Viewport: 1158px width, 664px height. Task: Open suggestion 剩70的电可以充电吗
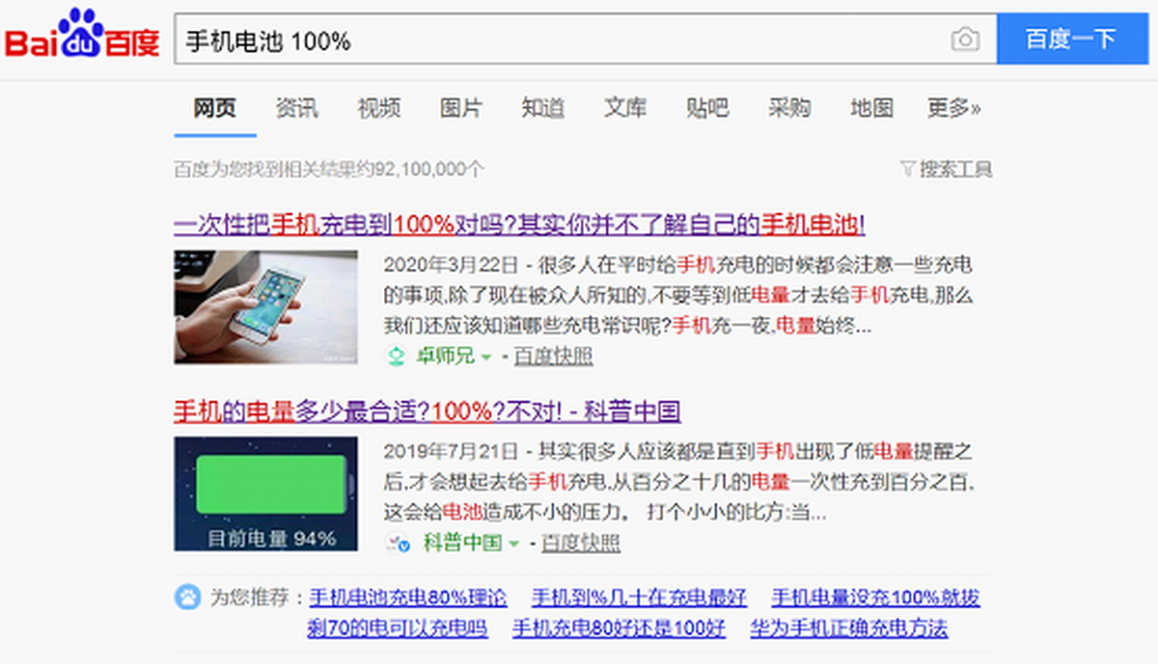pyautogui.click(x=398, y=629)
